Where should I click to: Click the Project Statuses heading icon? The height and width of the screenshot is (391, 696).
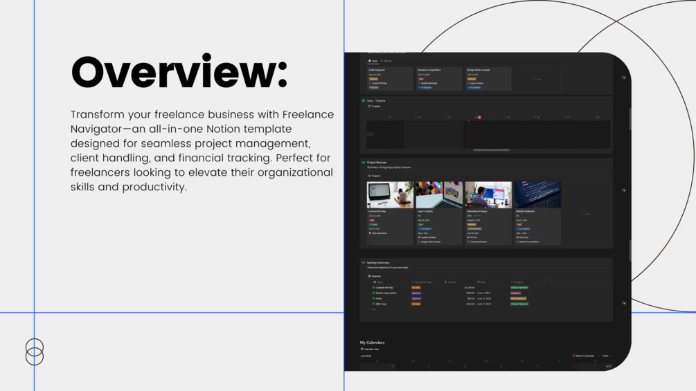point(363,162)
